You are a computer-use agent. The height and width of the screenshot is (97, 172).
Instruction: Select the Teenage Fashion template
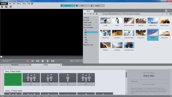129,45
